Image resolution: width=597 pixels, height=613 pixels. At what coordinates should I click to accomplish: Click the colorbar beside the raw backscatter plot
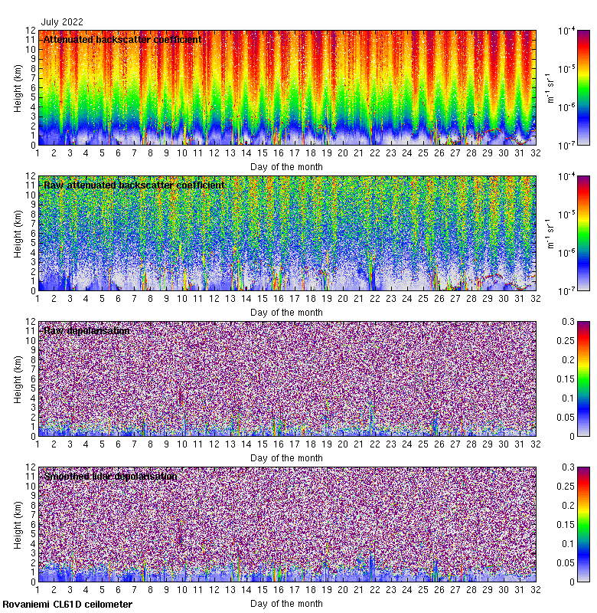(x=562, y=233)
